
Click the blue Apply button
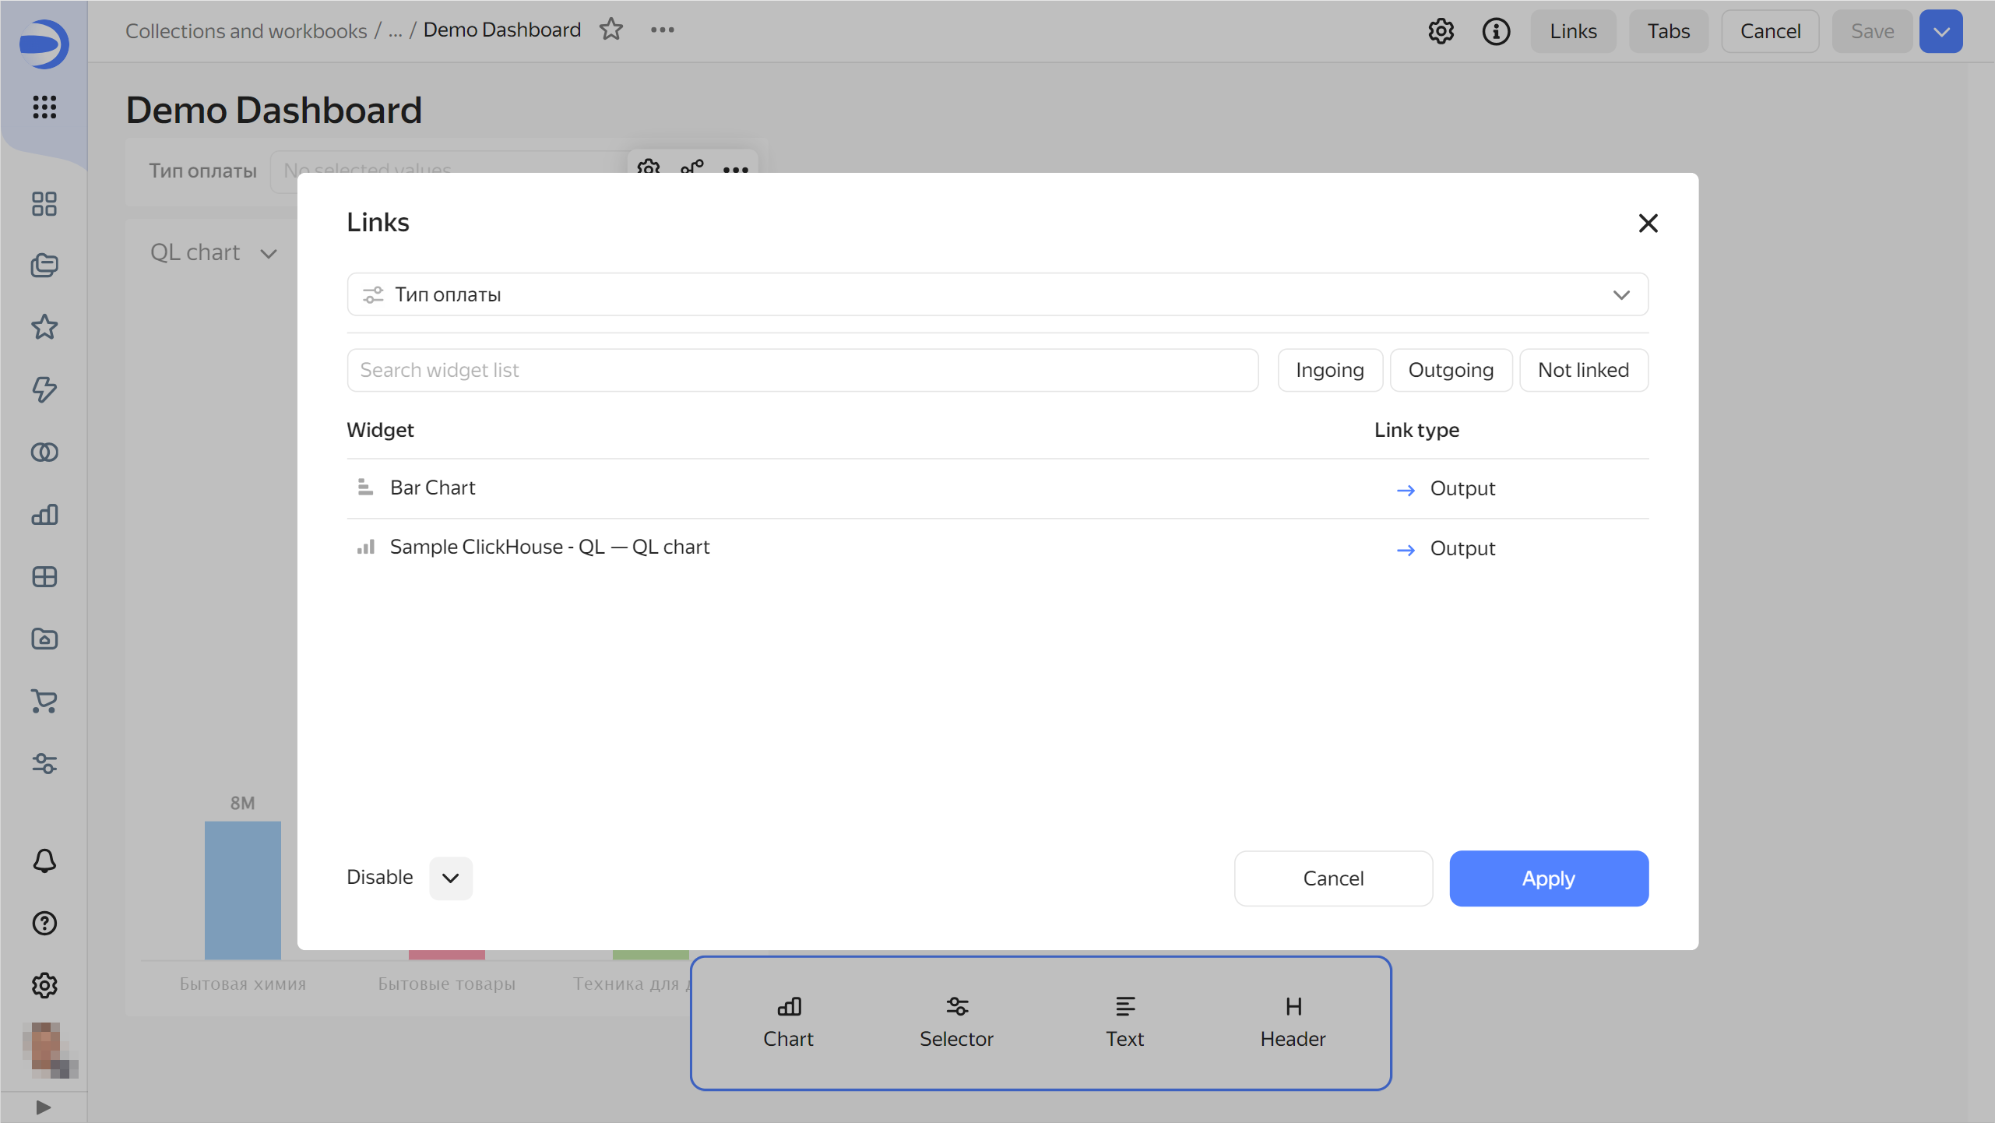point(1548,878)
